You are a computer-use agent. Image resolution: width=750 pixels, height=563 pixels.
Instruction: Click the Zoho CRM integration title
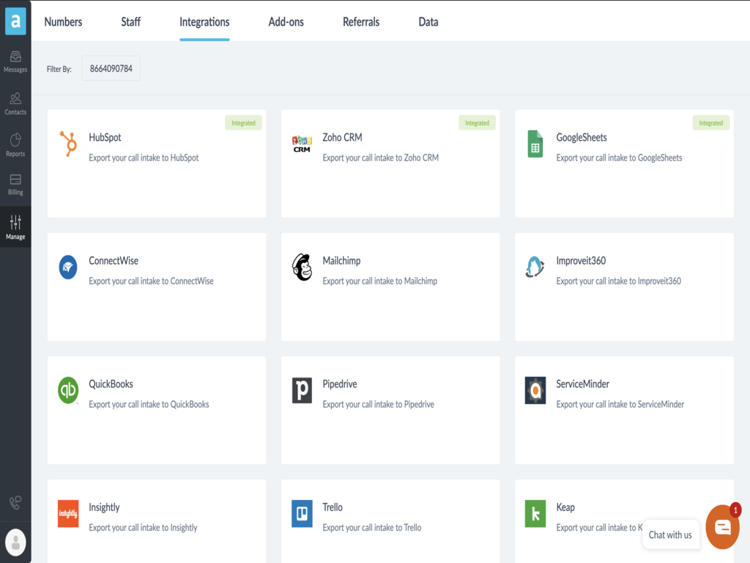click(342, 137)
